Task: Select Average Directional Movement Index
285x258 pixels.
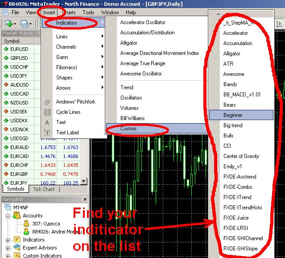Action: tap(159, 53)
